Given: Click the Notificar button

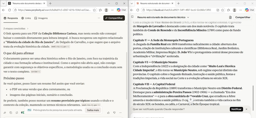Looking at the screenshot, I should (236, 109).
